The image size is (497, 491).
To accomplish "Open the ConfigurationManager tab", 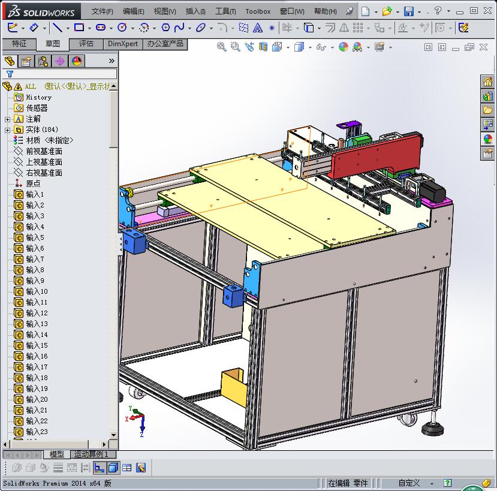I will (43, 61).
